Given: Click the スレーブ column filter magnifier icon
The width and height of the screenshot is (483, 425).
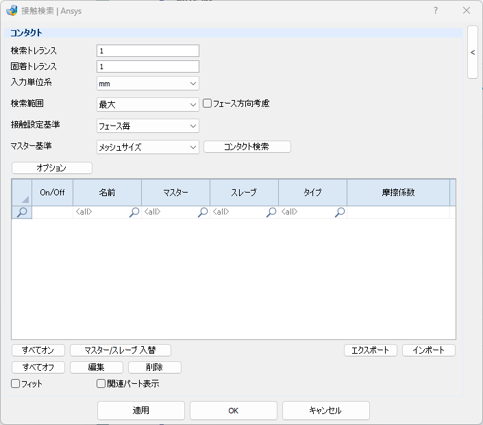Looking at the screenshot, I should click(x=271, y=212).
